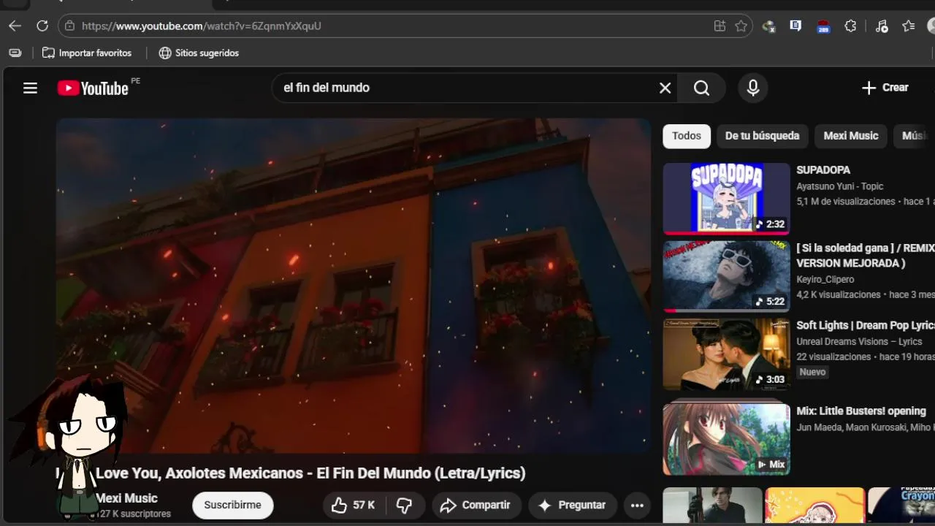The width and height of the screenshot is (935, 526).
Task: Click the video player area
Action: pos(354,286)
